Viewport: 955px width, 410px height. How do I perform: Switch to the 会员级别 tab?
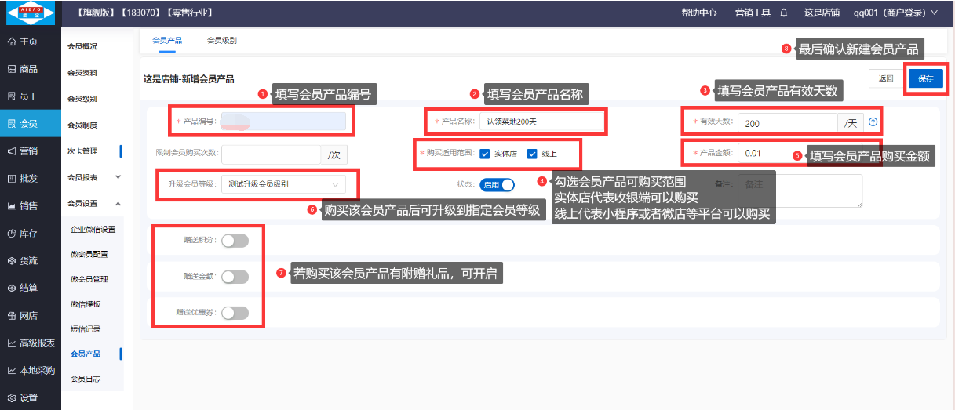point(221,39)
